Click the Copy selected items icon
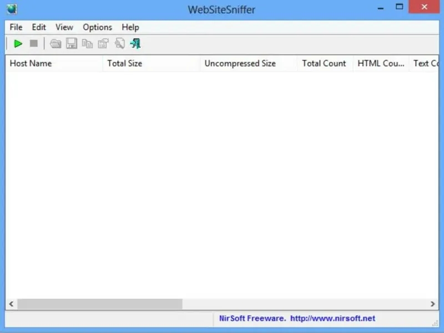This screenshot has height=333, width=444. pyautogui.click(x=87, y=44)
